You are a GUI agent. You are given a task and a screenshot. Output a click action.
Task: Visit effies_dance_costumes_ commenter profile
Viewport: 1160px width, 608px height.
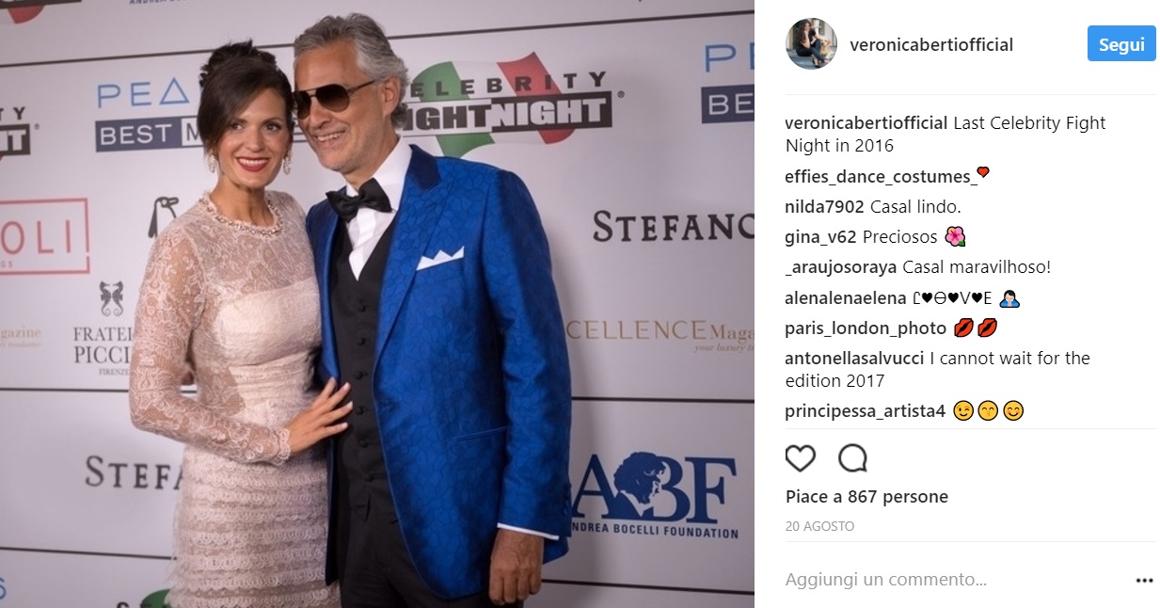879,177
